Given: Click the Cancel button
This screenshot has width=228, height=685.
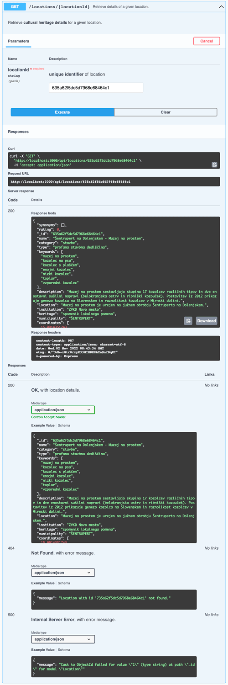Looking at the screenshot, I should (x=207, y=41).
